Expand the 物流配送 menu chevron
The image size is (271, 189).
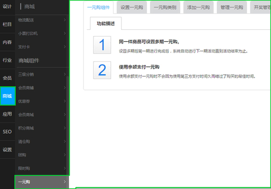click(65, 20)
